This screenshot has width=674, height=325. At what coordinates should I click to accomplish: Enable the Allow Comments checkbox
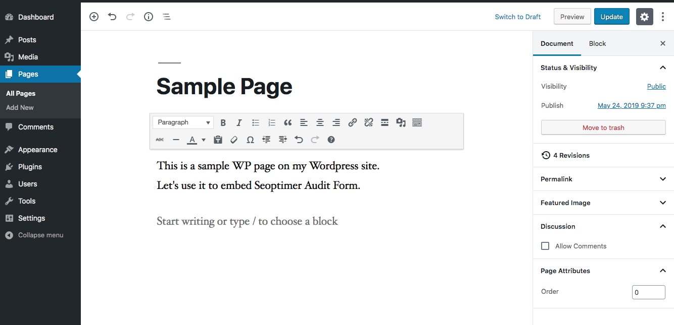point(545,246)
